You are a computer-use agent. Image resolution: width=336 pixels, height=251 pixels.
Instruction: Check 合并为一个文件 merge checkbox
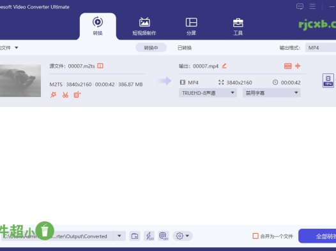coord(256,236)
